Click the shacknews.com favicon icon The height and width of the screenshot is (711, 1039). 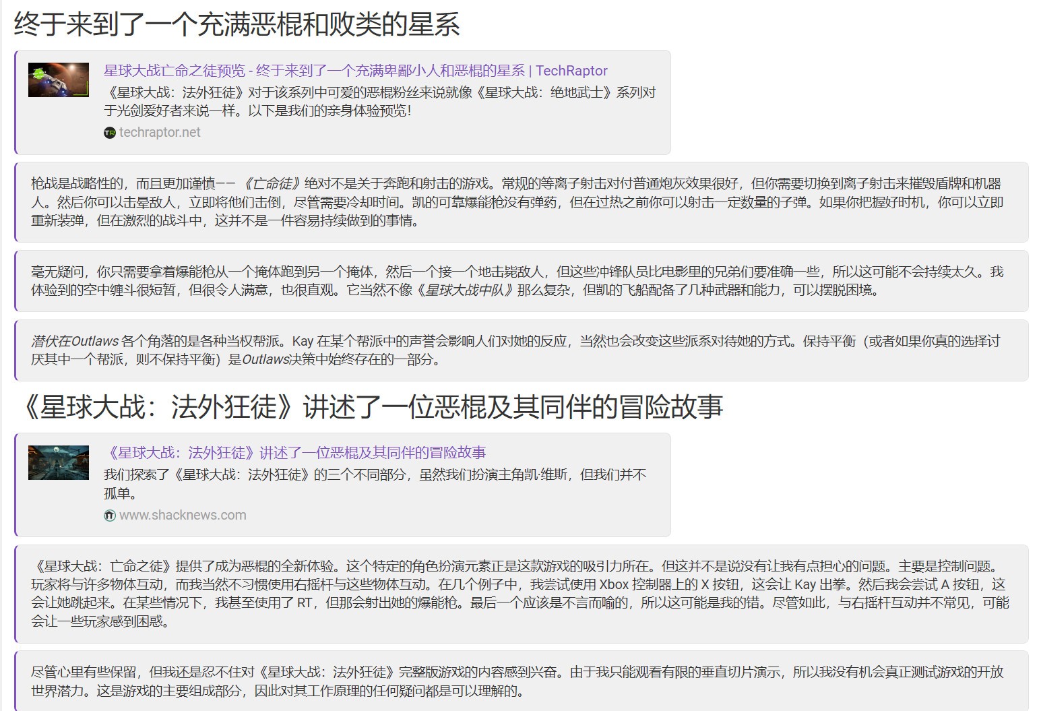[110, 516]
